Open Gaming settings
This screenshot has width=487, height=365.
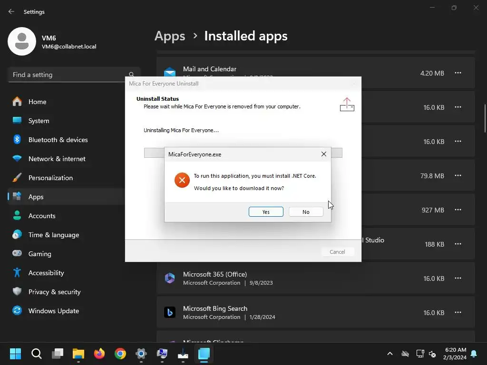point(67,254)
